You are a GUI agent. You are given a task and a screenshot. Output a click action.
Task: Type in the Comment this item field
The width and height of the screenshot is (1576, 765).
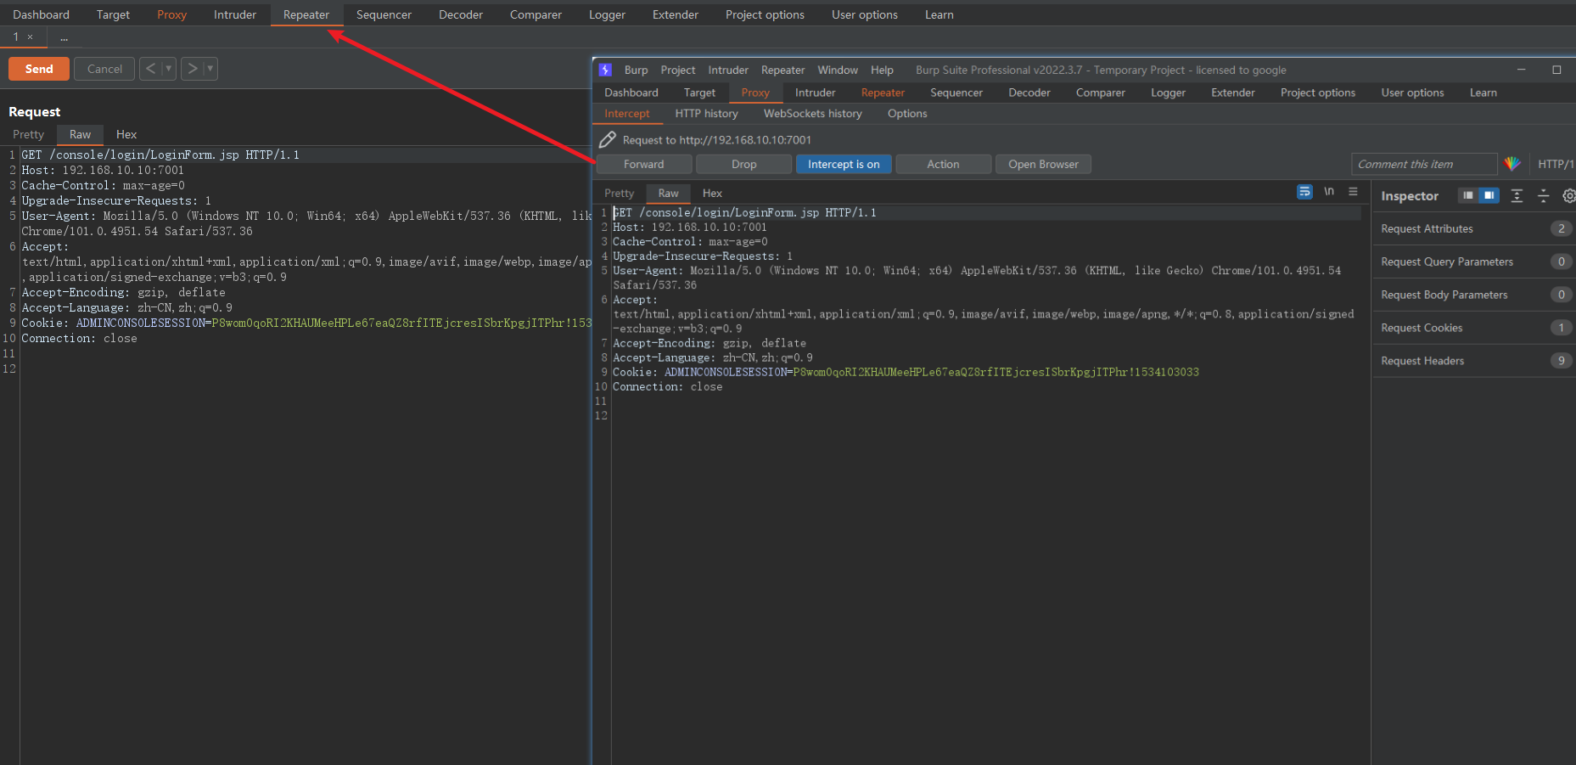(x=1424, y=164)
